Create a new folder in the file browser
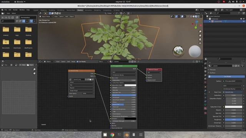The image size is (246, 138). pos(17,18)
